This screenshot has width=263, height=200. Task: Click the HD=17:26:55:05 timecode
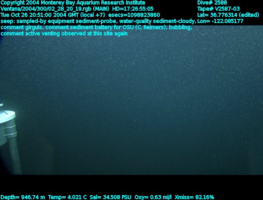pos(133,9)
